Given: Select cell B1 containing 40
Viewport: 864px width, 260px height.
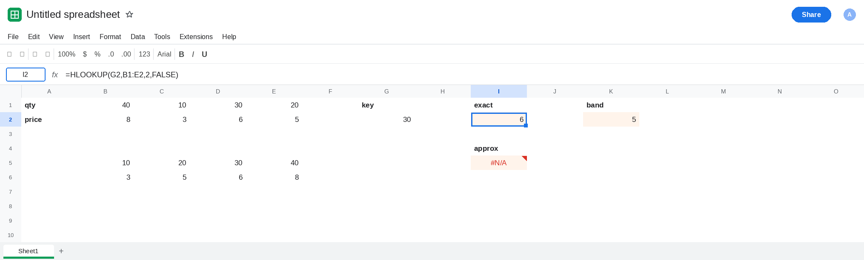Looking at the screenshot, I should [106, 105].
